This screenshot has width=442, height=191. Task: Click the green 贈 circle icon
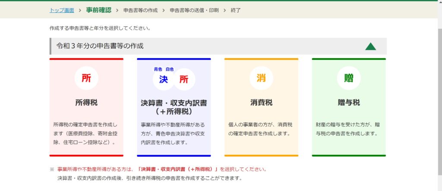[x=349, y=78]
